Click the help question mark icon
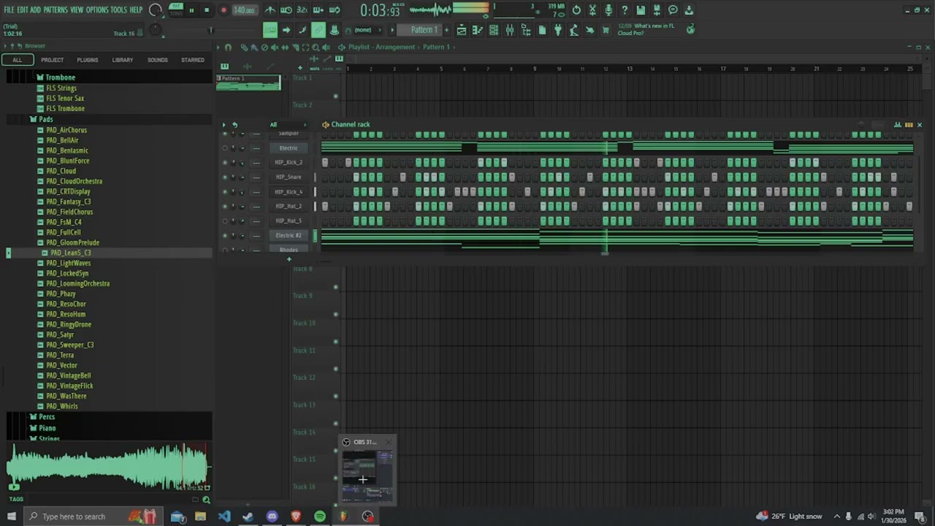This screenshot has width=935, height=526. [x=624, y=10]
